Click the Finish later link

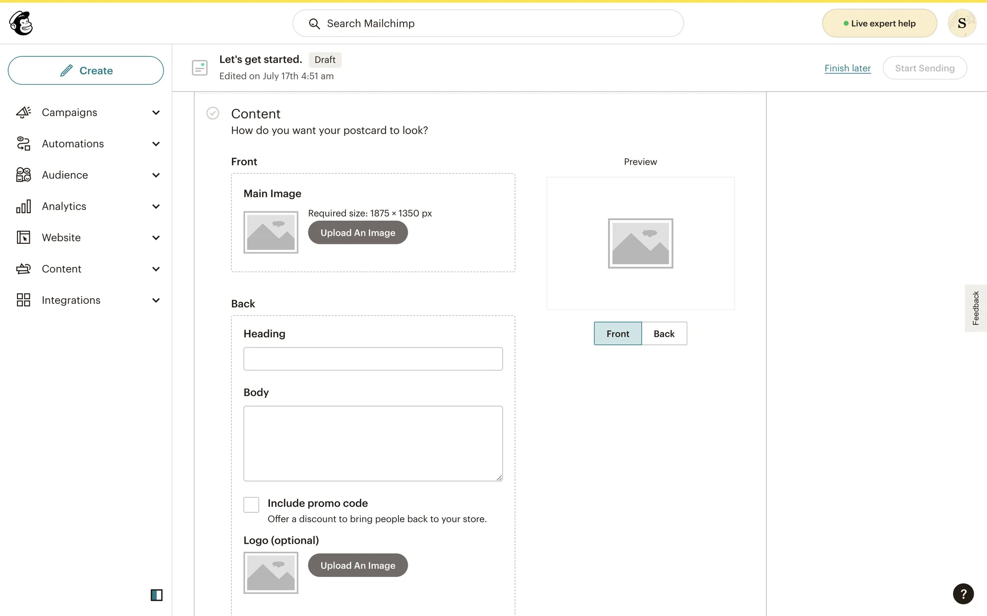pos(847,68)
